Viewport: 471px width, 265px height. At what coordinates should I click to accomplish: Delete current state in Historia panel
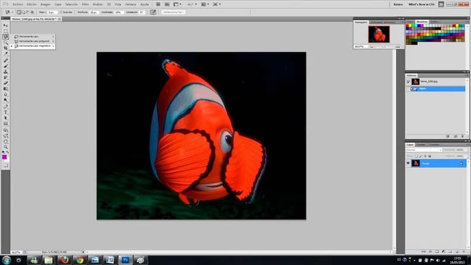point(463,136)
